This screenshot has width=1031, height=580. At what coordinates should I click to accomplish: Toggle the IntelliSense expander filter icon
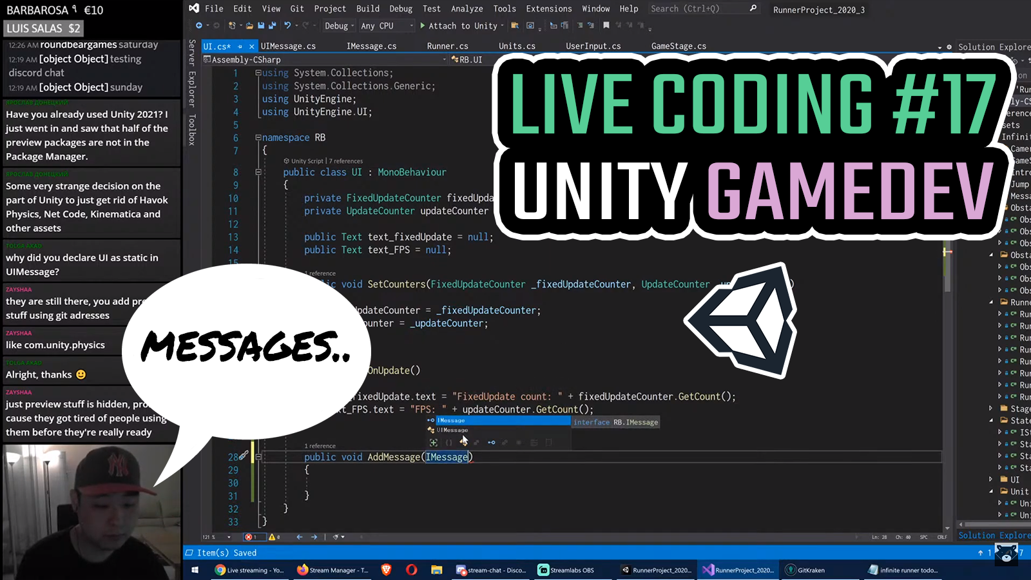433,443
